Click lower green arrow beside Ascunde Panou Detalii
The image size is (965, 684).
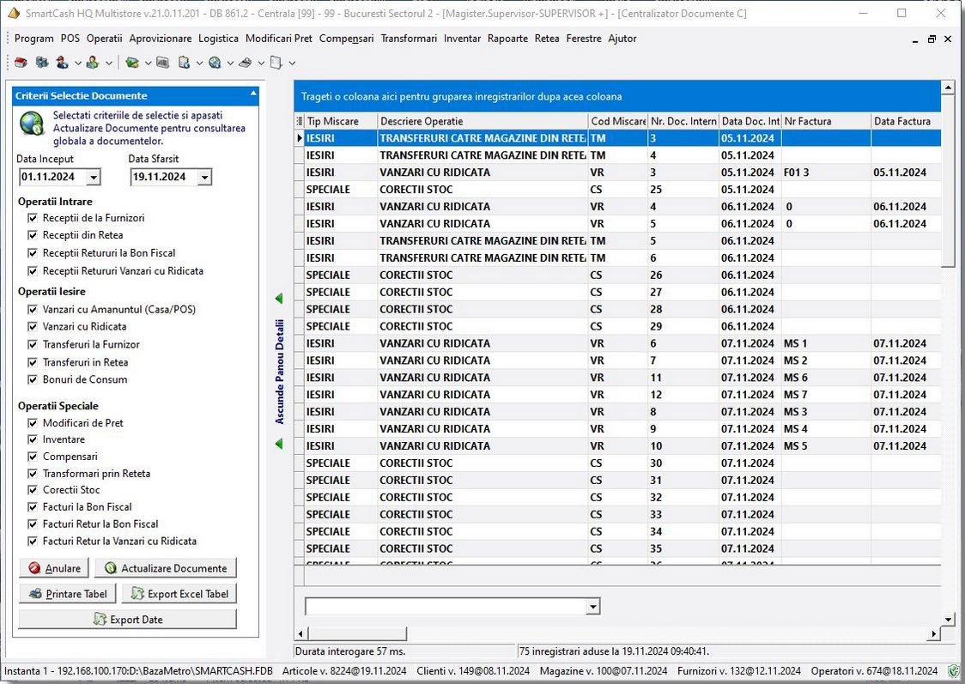(x=279, y=444)
